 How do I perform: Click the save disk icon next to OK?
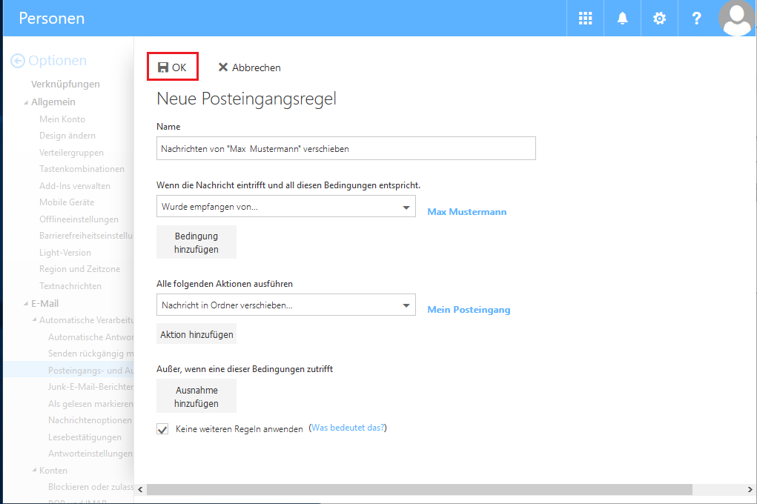[x=162, y=67]
